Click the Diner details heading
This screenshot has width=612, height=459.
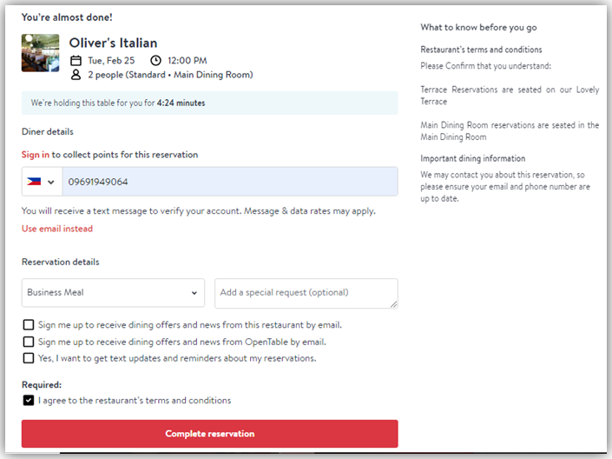[47, 131]
